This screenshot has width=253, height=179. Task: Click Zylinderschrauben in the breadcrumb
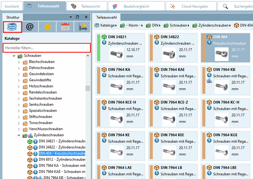tap(214, 26)
